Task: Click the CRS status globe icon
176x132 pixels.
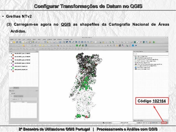Action: click(167, 123)
